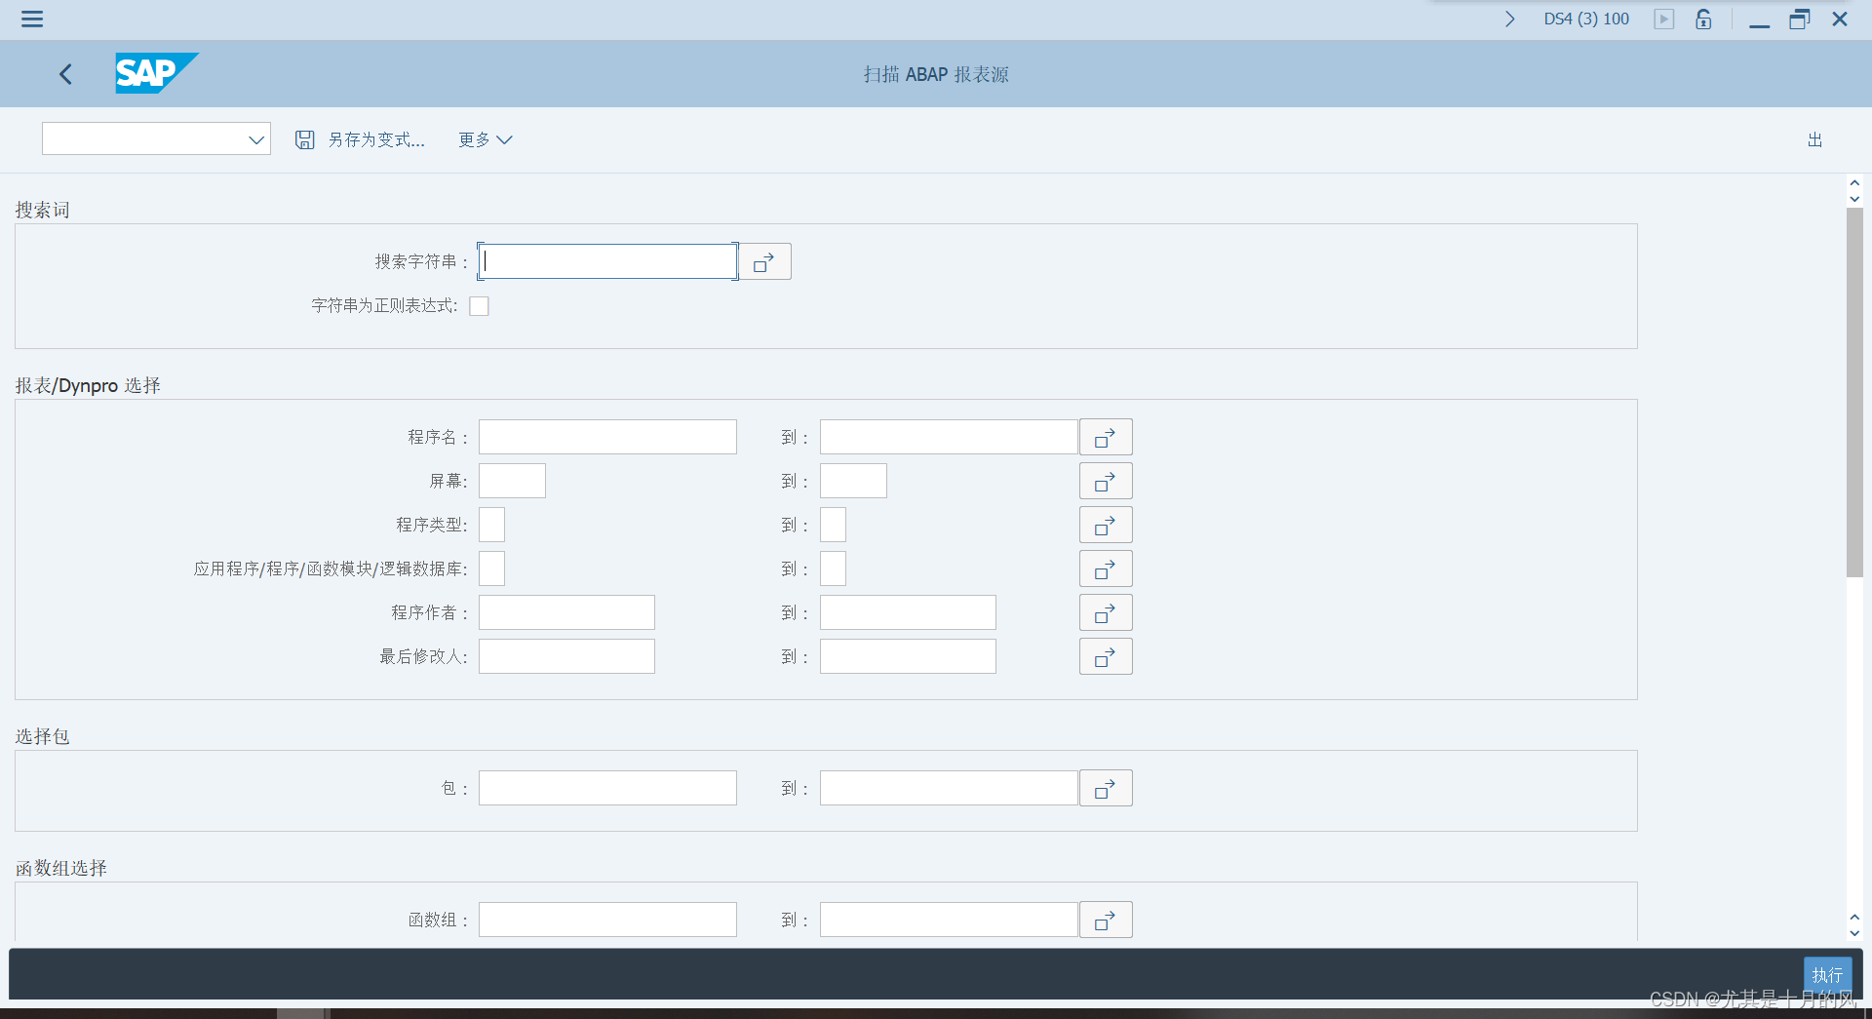Click the 程序类型 from field
Image resolution: width=1872 pixels, height=1019 pixels.
tap(491, 525)
